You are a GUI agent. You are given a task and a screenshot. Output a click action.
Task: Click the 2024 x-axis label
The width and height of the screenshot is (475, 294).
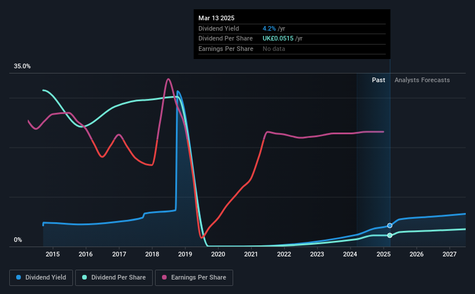(350, 254)
